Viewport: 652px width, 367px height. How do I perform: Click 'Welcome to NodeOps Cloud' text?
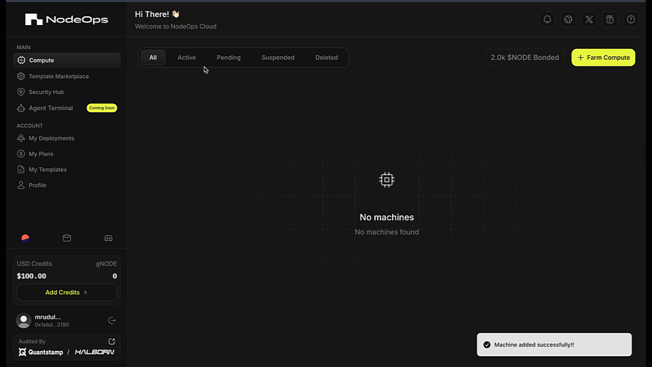(175, 27)
